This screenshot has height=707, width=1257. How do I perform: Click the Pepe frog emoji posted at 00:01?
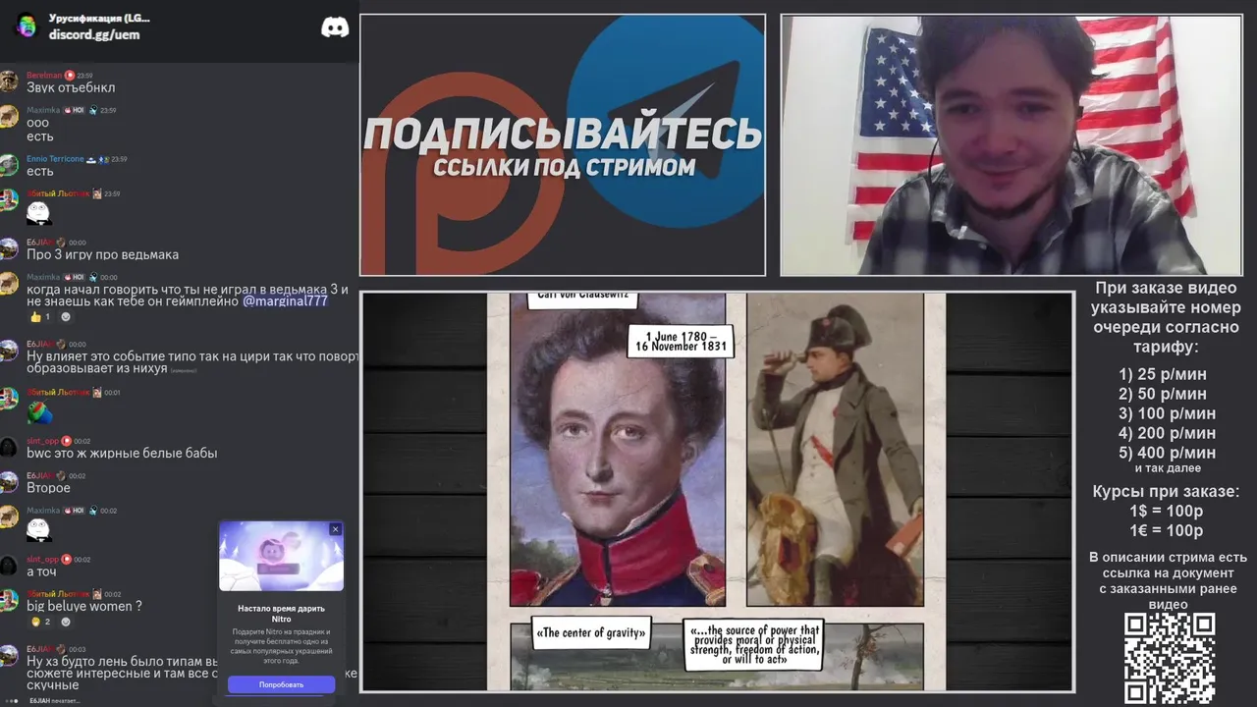(x=39, y=412)
